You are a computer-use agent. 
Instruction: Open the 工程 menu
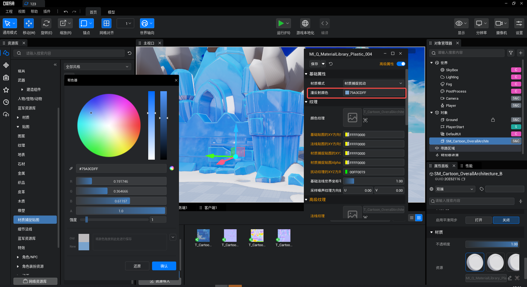tap(9, 12)
